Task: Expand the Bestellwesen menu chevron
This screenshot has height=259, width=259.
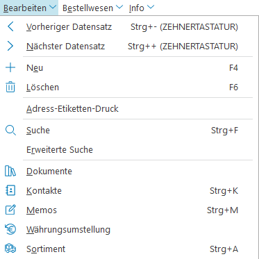Action: 119,8
